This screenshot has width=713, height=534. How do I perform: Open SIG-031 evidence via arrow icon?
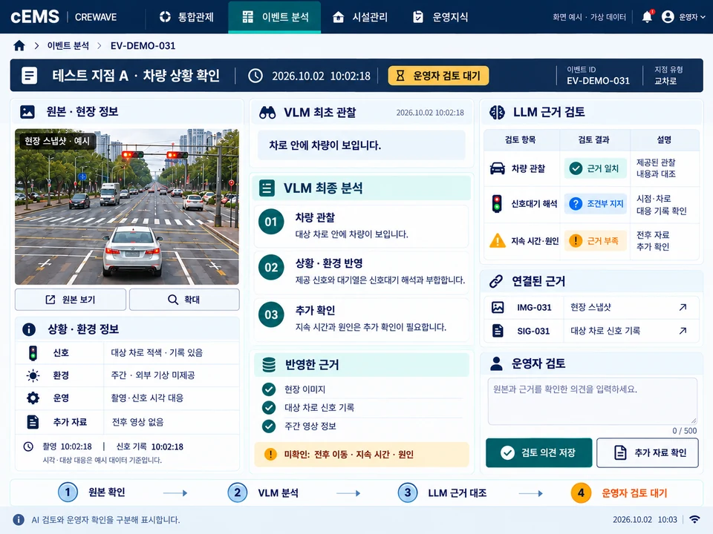(683, 331)
